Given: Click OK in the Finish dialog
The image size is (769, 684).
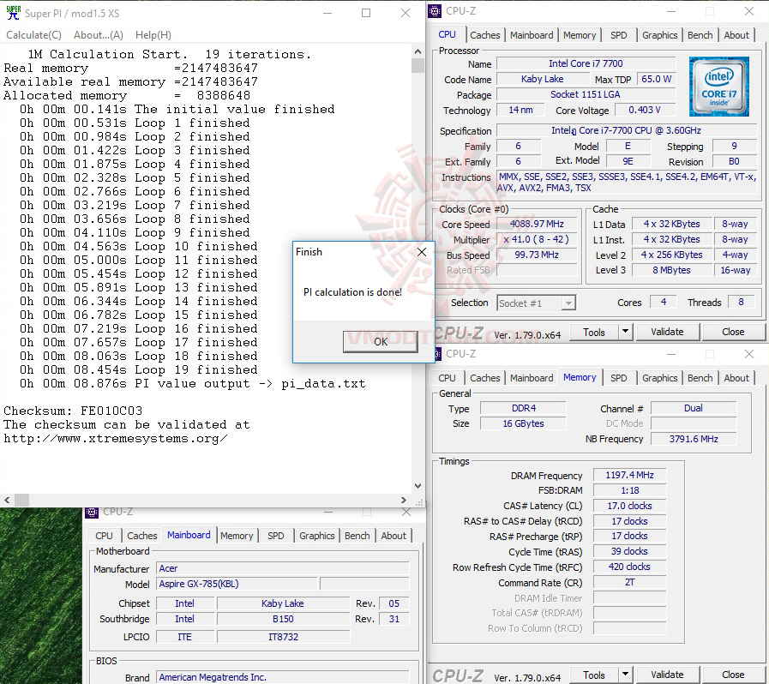Looking at the screenshot, I should (x=380, y=341).
